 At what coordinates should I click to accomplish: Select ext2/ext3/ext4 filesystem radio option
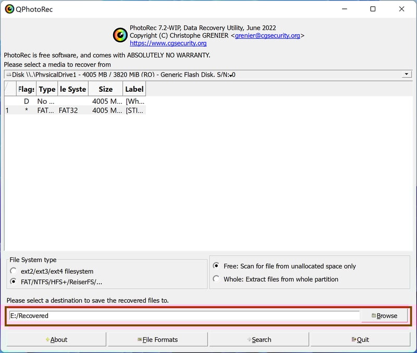[14, 271]
